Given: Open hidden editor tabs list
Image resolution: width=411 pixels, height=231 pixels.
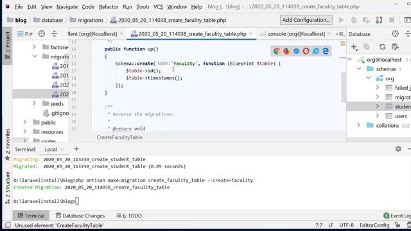Looking at the screenshot, I should 340,34.
